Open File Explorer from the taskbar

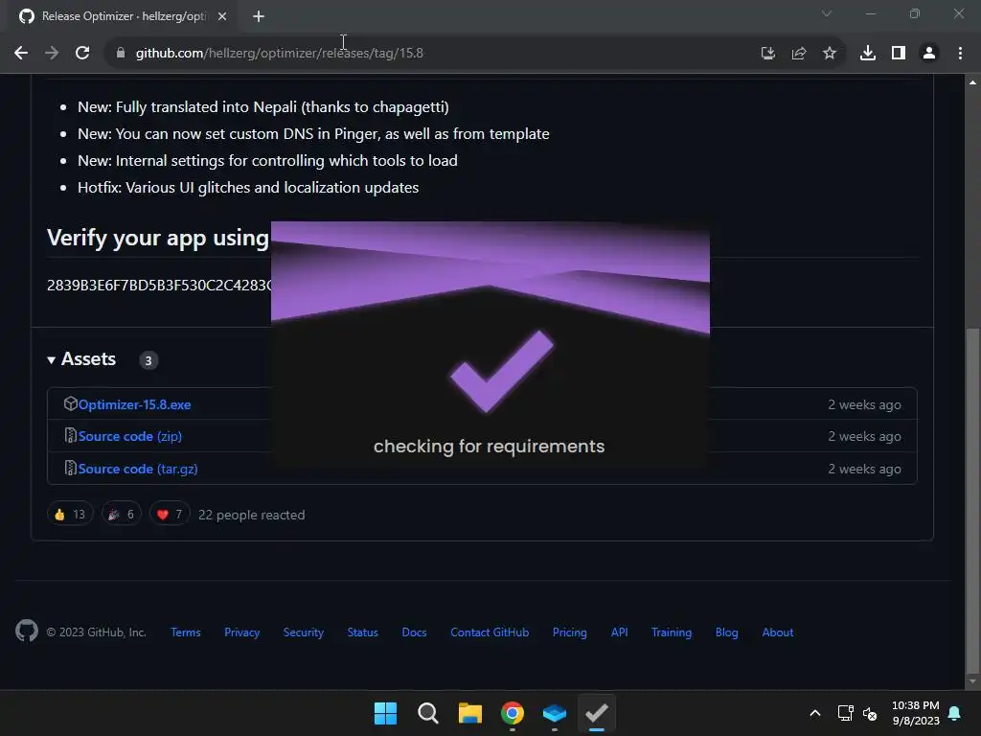point(469,713)
